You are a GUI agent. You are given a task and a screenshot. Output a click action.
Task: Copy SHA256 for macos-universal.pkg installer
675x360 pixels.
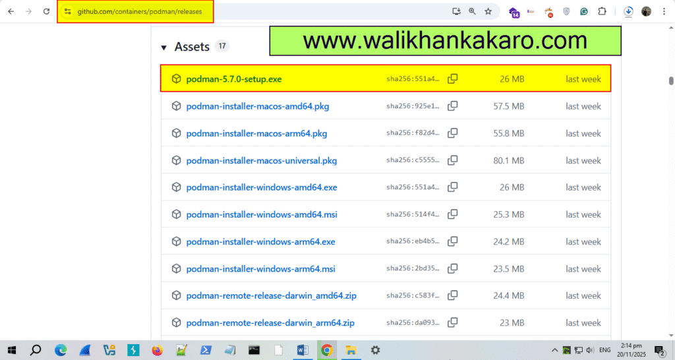click(452, 160)
